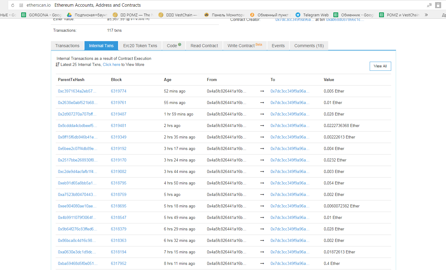
Task: Switch to the Events tab
Action: click(278, 46)
